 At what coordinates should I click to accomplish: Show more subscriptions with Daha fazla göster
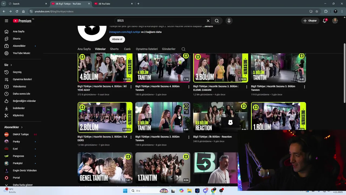click(x=23, y=185)
